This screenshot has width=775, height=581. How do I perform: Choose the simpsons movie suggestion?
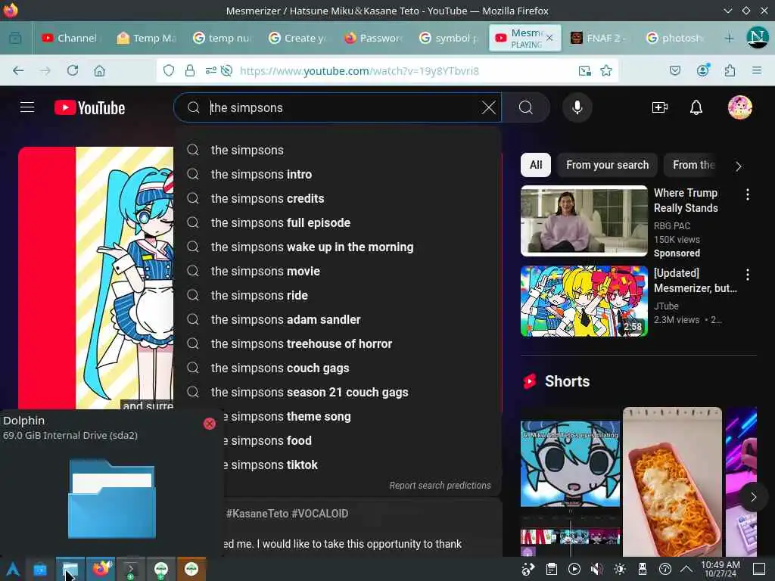click(x=338, y=272)
